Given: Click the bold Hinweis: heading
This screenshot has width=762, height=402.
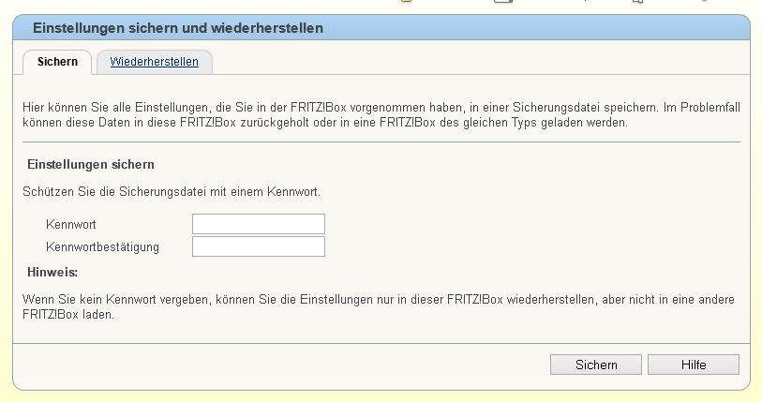Looking at the screenshot, I should (52, 272).
